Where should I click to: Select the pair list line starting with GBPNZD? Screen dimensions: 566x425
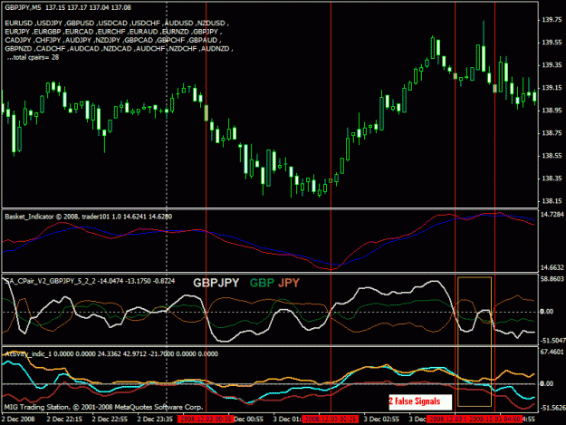point(119,49)
